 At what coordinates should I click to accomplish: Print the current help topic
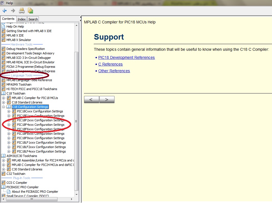coord(22,11)
